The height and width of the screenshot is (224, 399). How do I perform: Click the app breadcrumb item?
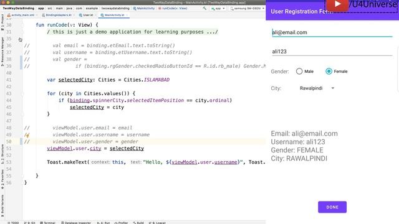tap(41, 8)
